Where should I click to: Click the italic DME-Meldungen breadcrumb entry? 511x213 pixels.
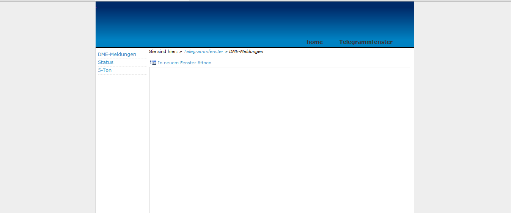[246, 51]
